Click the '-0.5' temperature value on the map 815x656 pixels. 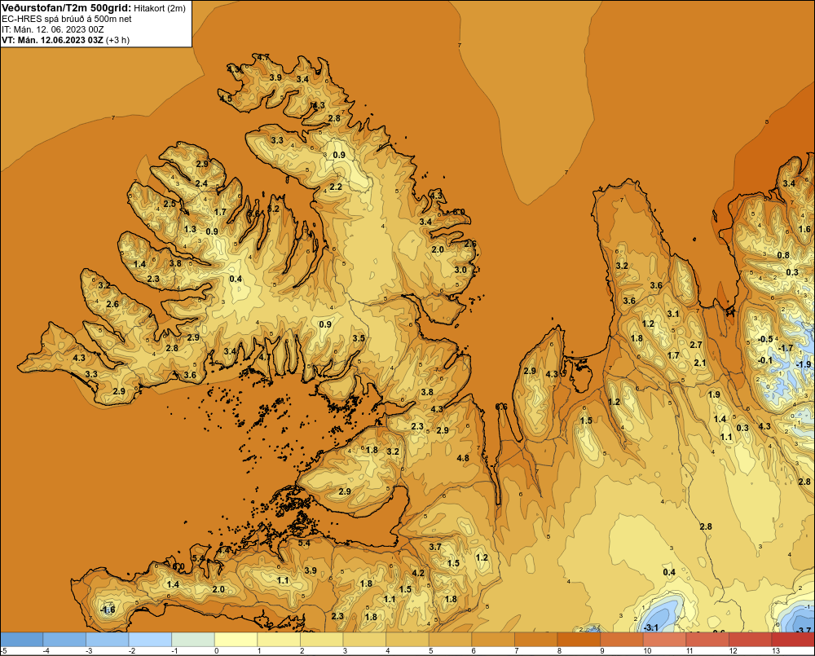pos(765,340)
